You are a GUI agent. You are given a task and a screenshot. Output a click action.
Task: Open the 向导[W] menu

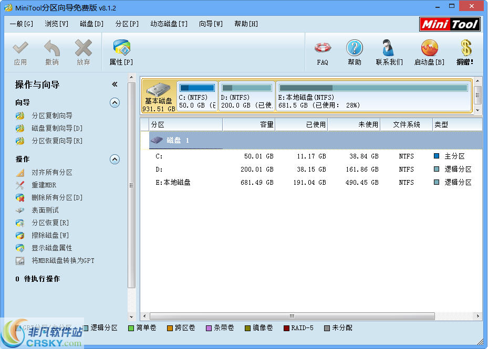coord(210,24)
